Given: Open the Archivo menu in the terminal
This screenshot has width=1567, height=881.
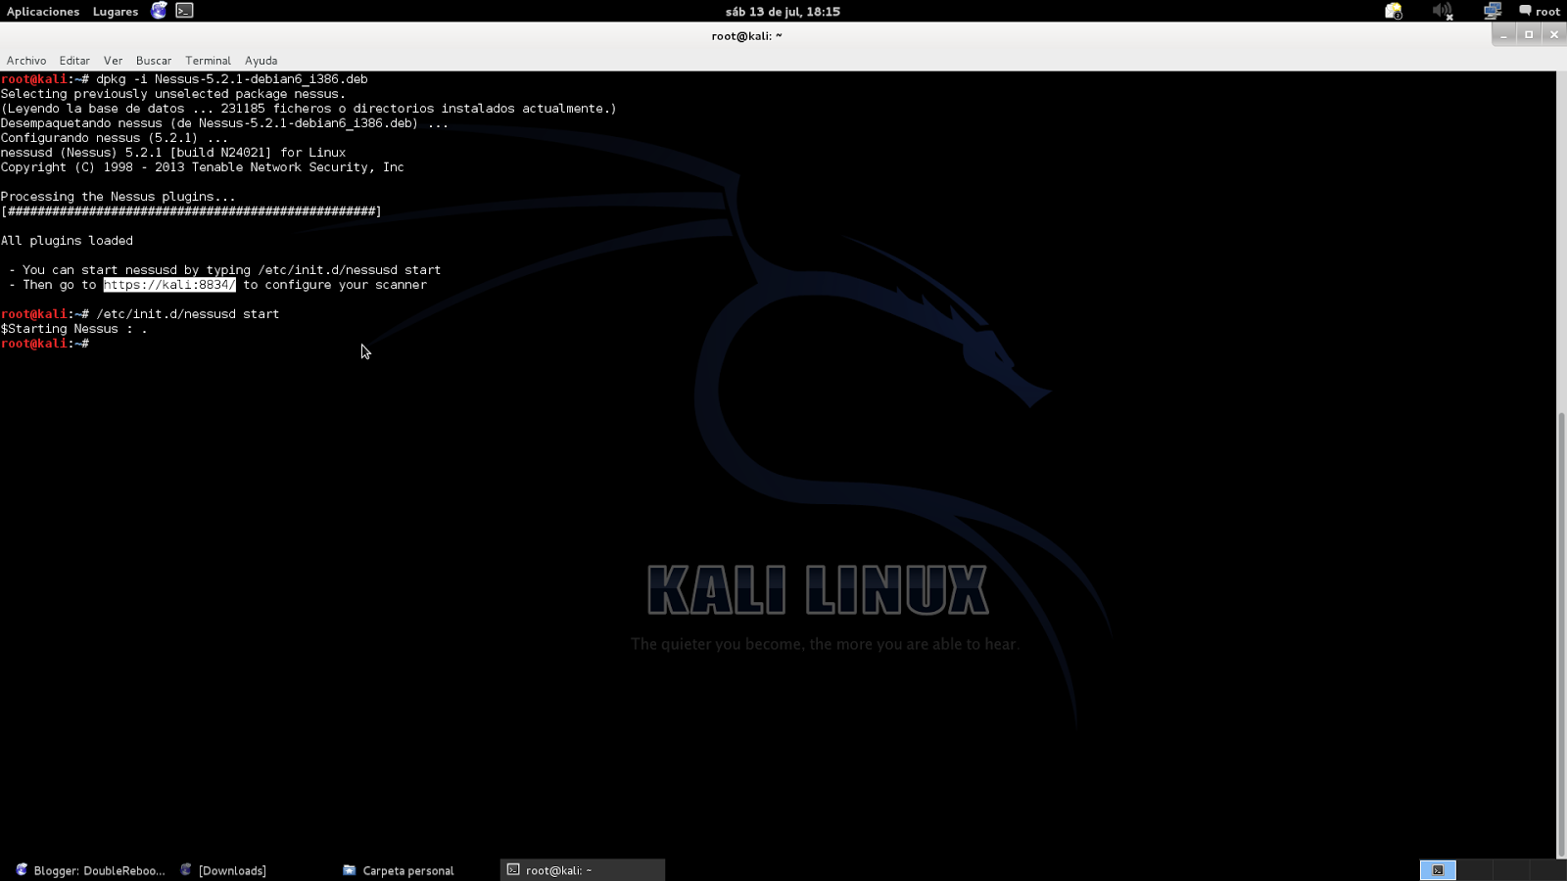Looking at the screenshot, I should (26, 61).
